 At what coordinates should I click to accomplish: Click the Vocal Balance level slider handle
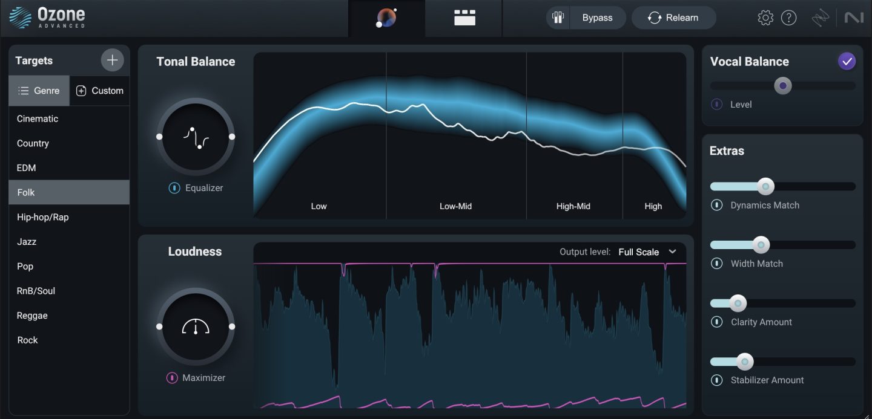[x=783, y=86]
